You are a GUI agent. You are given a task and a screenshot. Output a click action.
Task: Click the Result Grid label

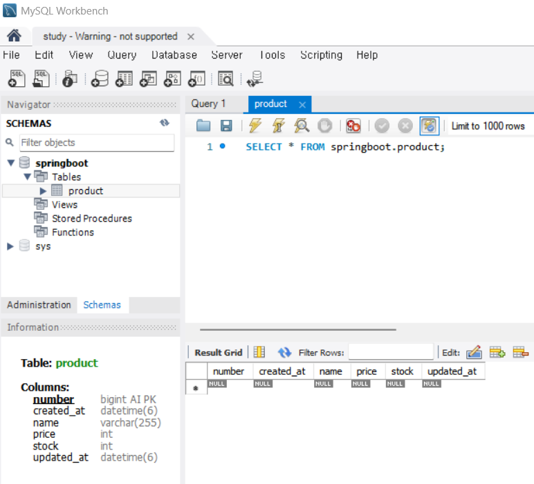tap(219, 352)
